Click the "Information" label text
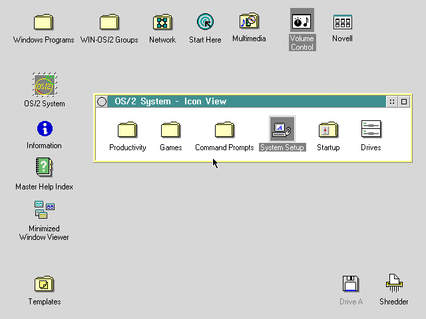Image resolution: width=426 pixels, height=319 pixels. pos(44,146)
